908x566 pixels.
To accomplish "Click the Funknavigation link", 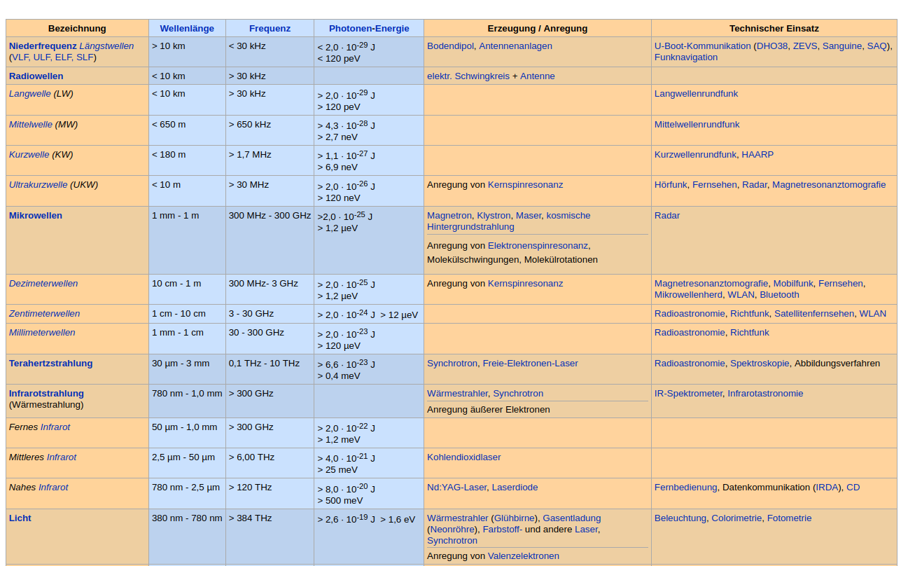I will point(685,57).
